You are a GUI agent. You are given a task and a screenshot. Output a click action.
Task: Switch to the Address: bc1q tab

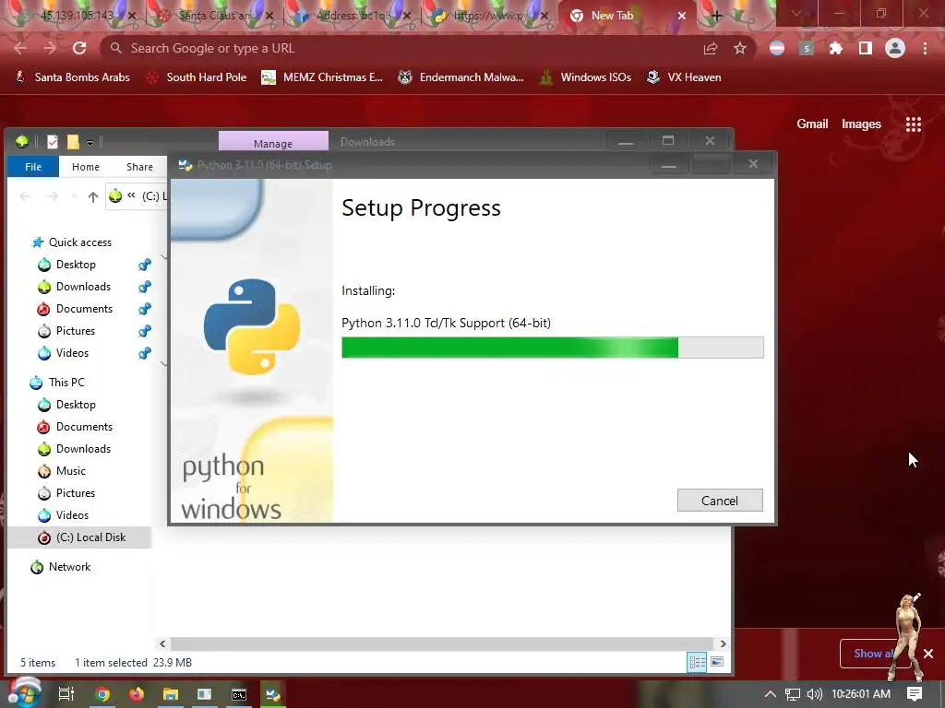[x=353, y=16]
